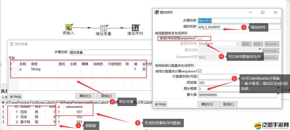Image resolution: width=290 pixels, height=130 pixels.
Task: Confirm with 确定(O) in 增加常量 dialog
Action: 85,96
